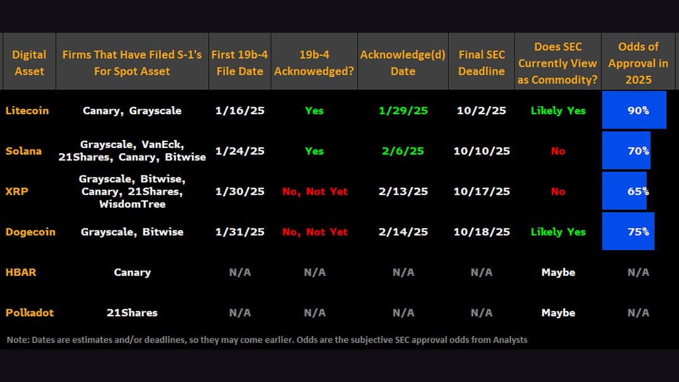This screenshot has height=382, width=679.
Task: Select the Final SEC Deadline header
Action: tap(481, 63)
